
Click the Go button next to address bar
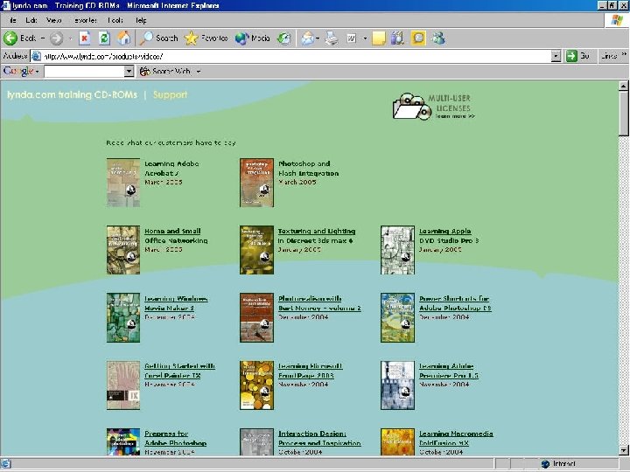point(577,56)
